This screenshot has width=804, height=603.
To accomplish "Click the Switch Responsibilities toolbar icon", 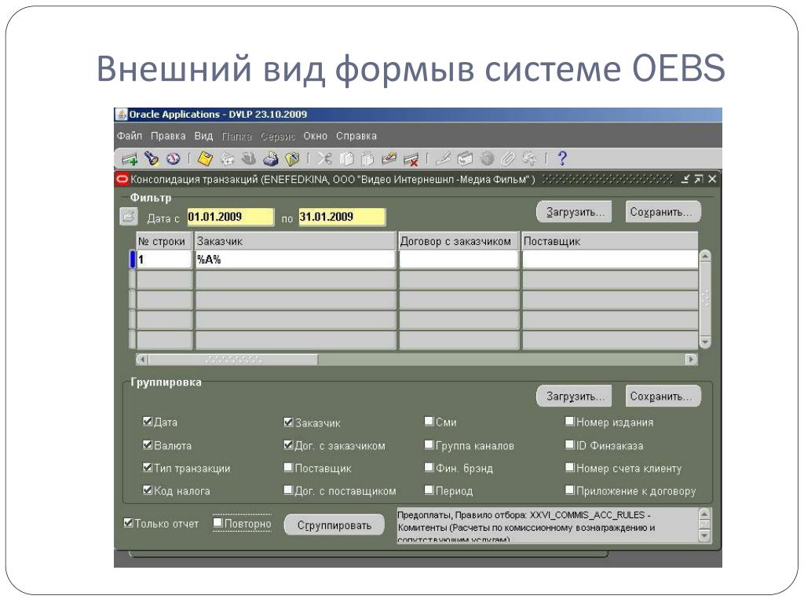I will point(249,159).
